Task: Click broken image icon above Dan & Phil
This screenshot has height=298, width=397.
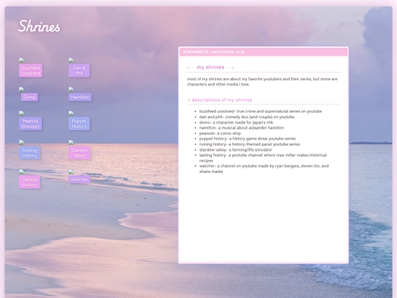Action: 71,60
